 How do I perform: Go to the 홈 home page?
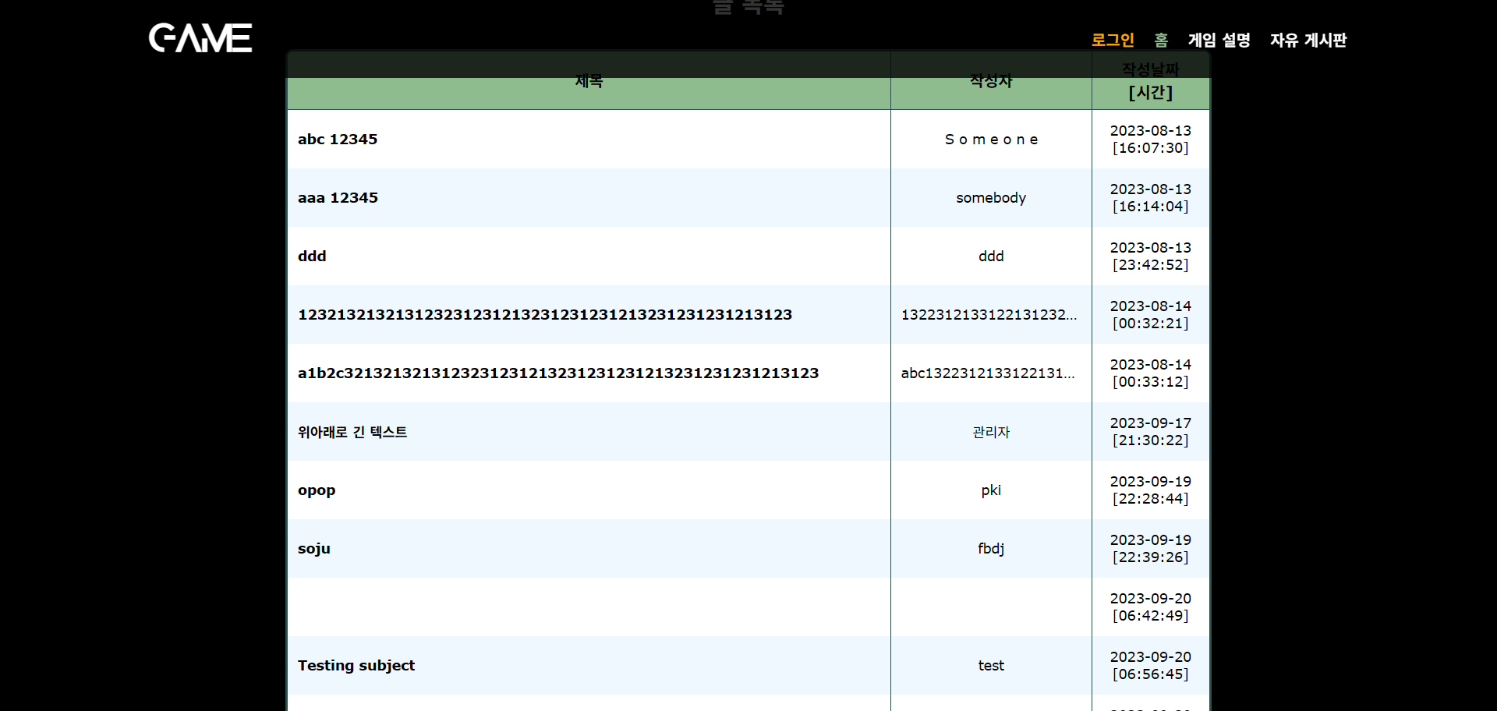(1161, 40)
